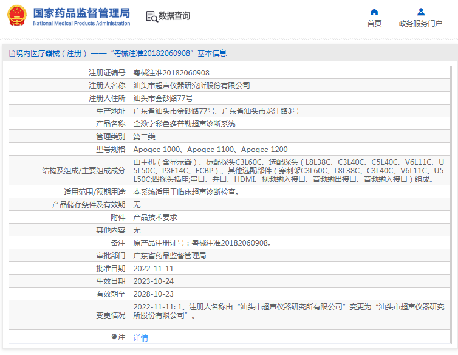Click the 产品储存条件及有效期 label
The height and width of the screenshot is (355, 458).
[x=89, y=205]
